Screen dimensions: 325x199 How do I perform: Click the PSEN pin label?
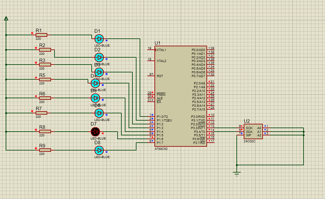[161, 94]
